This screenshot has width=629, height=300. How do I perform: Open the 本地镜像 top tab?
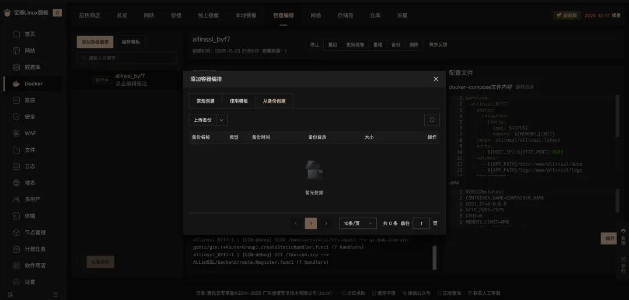pyautogui.click(x=246, y=16)
